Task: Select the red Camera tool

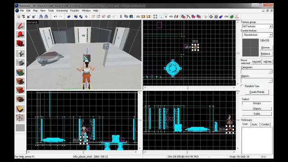Action: pyautogui.click(x=20, y=43)
